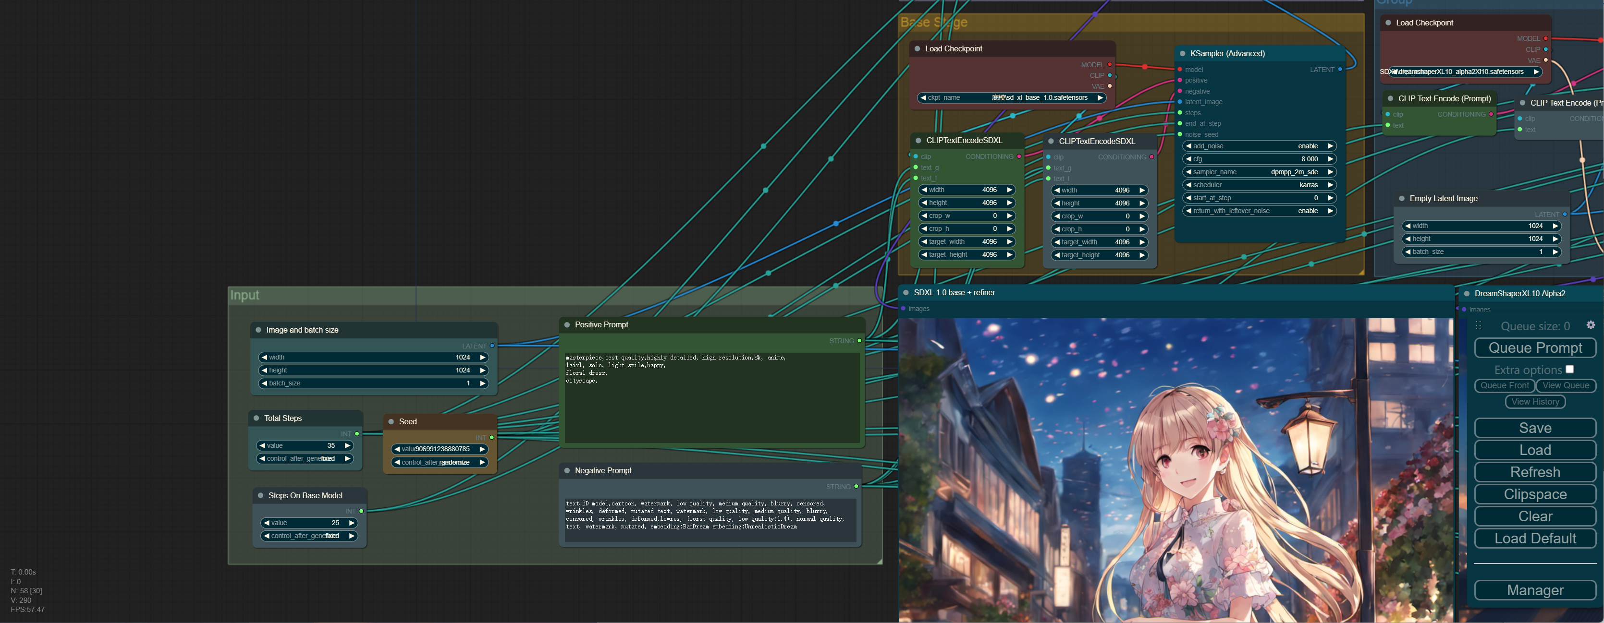Open the ComfyUI settings gear
The width and height of the screenshot is (1604, 623).
(x=1590, y=325)
